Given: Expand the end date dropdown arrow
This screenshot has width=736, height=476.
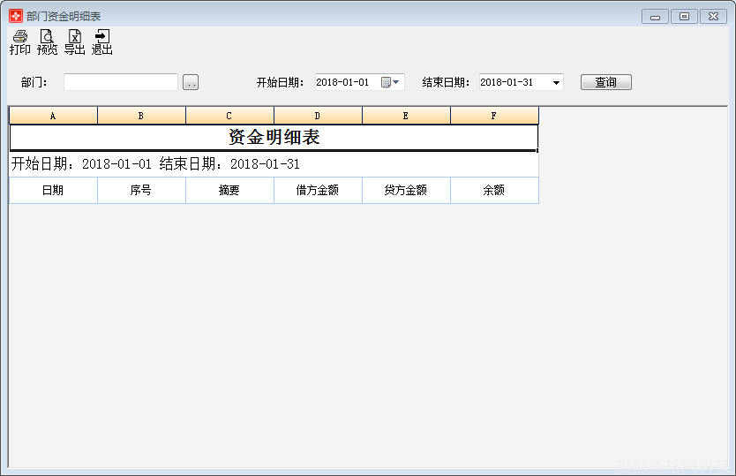Looking at the screenshot, I should coord(556,83).
